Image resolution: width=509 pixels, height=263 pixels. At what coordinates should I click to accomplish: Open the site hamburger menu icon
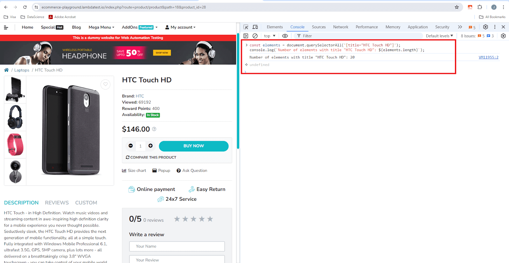[x=6, y=27]
